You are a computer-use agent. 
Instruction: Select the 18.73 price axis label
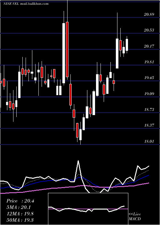[x=149, y=110]
